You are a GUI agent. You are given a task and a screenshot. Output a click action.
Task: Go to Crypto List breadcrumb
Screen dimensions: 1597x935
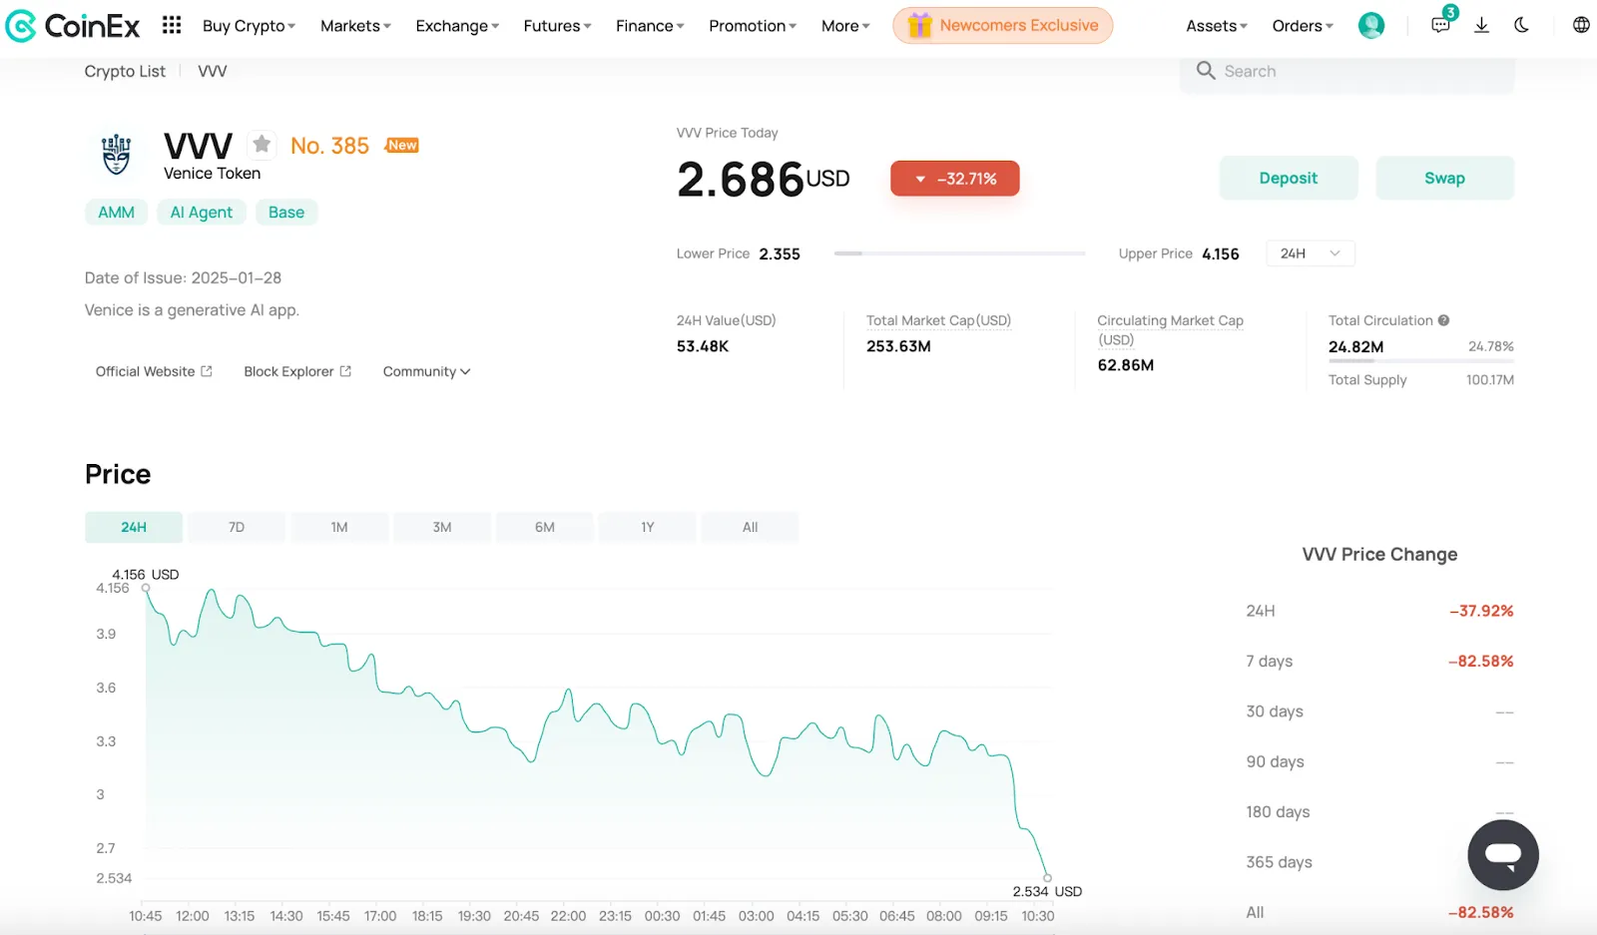(x=125, y=71)
